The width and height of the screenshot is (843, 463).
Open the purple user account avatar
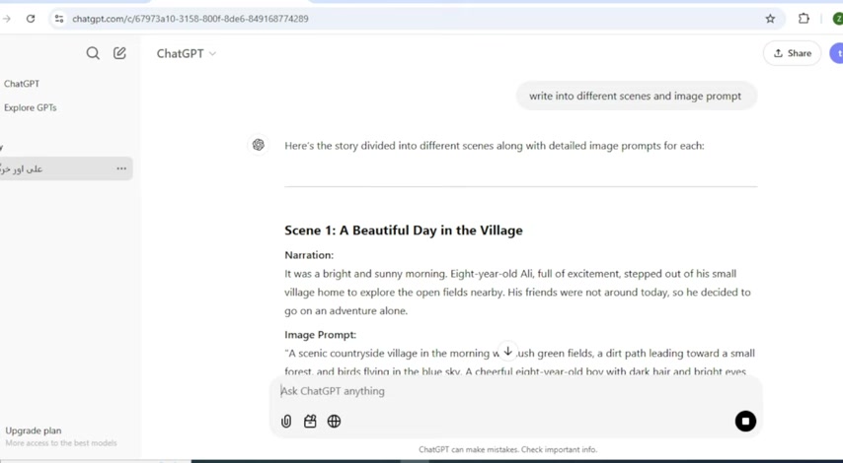tap(837, 53)
